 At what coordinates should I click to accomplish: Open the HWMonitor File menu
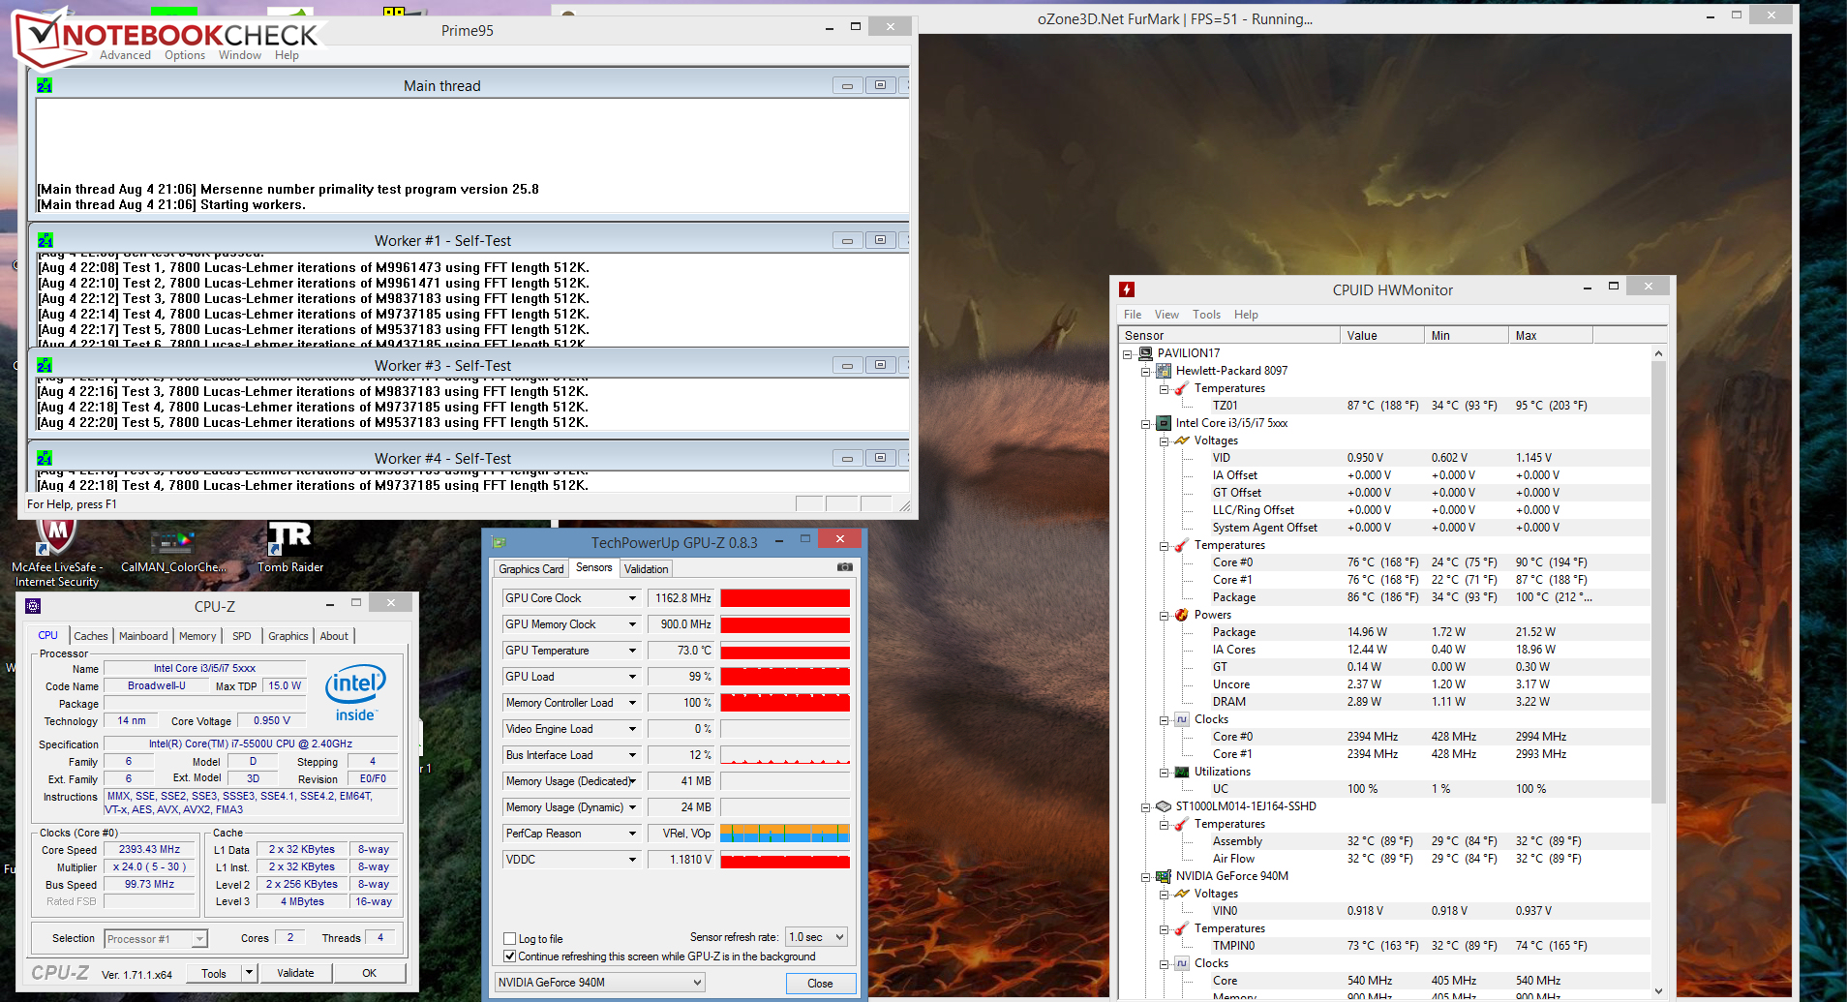(x=1133, y=315)
